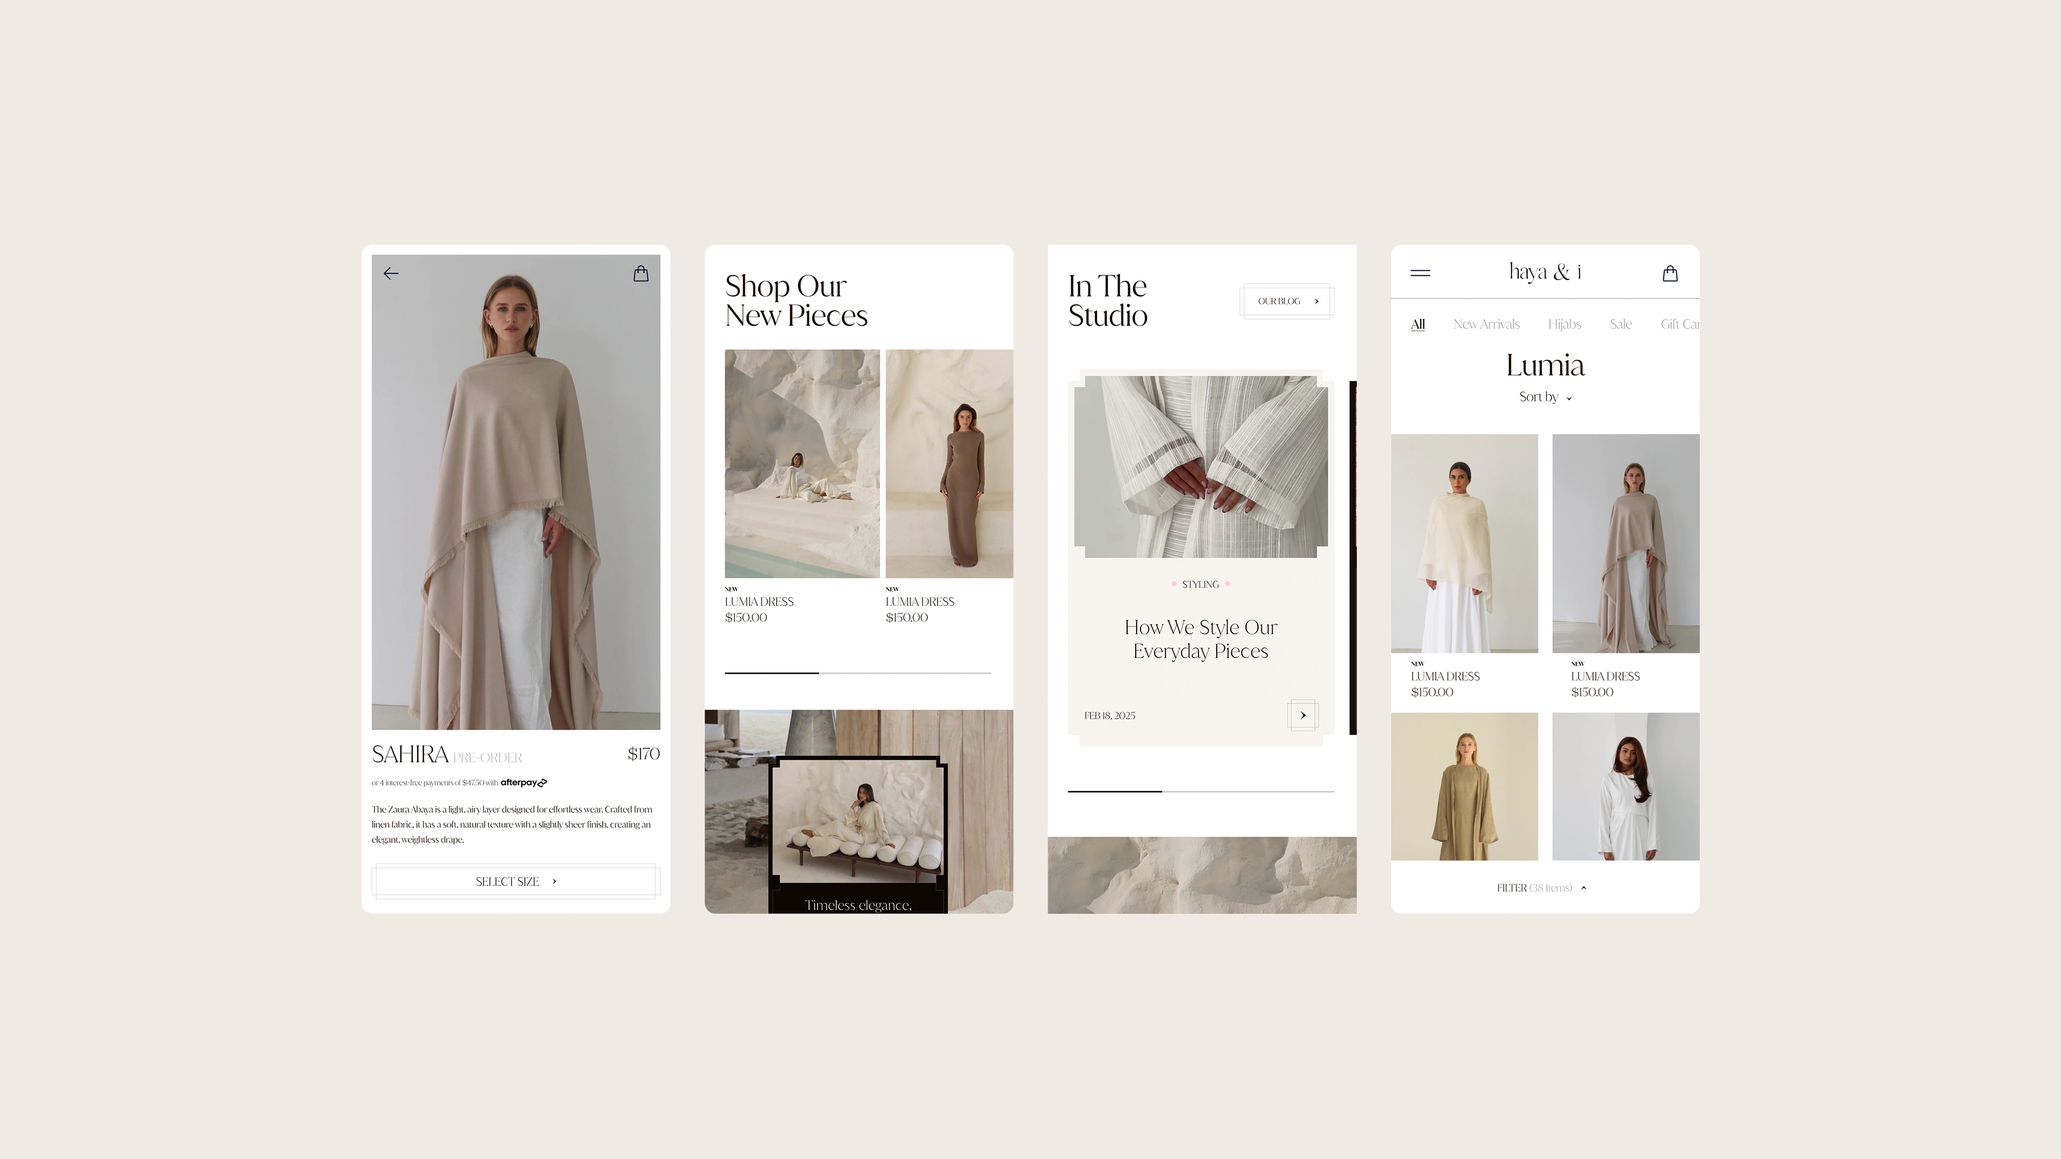Click the arrow icon on blog card
The width and height of the screenshot is (2061, 1159).
tap(1303, 715)
